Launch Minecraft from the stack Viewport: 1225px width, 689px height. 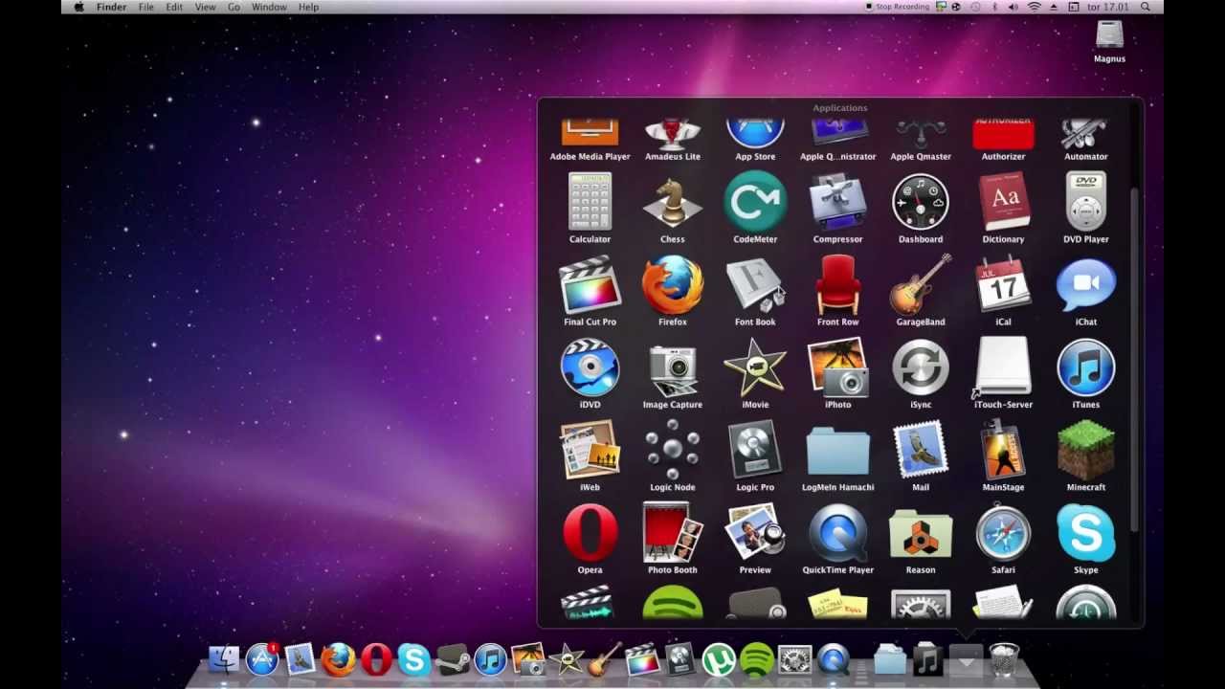[x=1085, y=451]
